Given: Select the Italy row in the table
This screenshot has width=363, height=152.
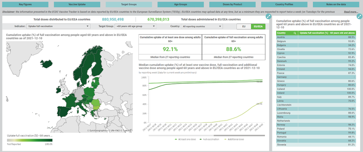Looking at the screenshot, I should coord(316,97).
